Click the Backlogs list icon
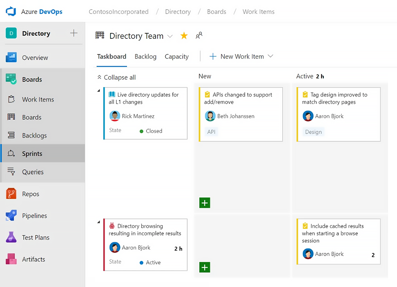The height and width of the screenshot is (287, 397). click(11, 135)
